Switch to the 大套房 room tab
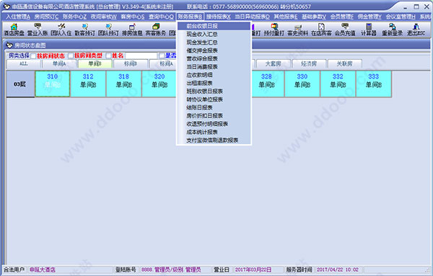 (274, 63)
